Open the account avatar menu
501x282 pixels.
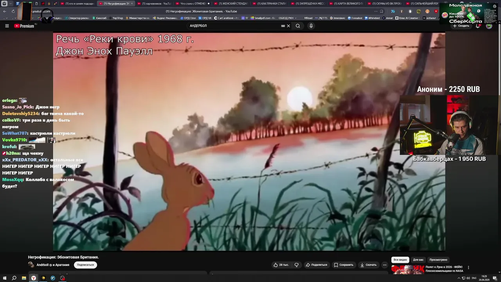[489, 26]
